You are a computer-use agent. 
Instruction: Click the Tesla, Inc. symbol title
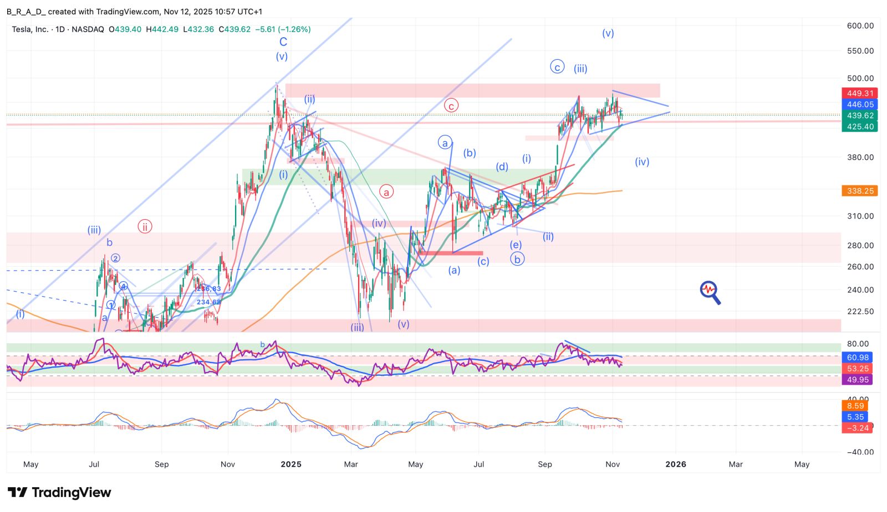(x=30, y=29)
